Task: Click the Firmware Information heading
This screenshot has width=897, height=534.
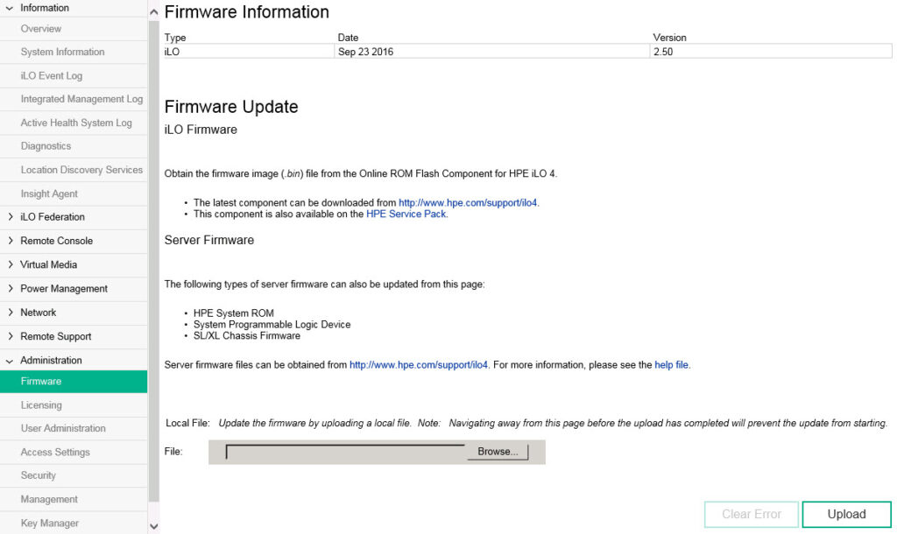Action: click(x=246, y=12)
